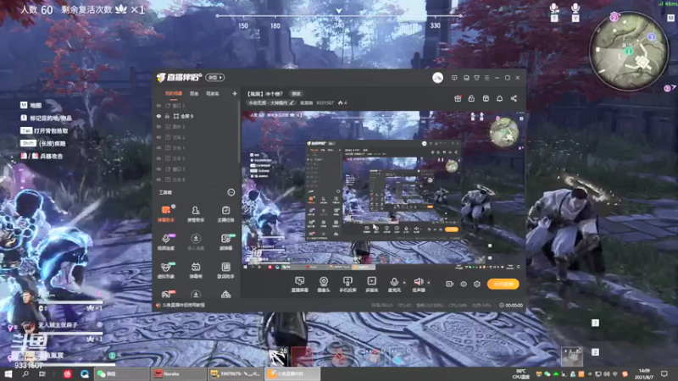Show the 文本 2 source layer
This screenshot has width=678, height=381.
click(158, 137)
